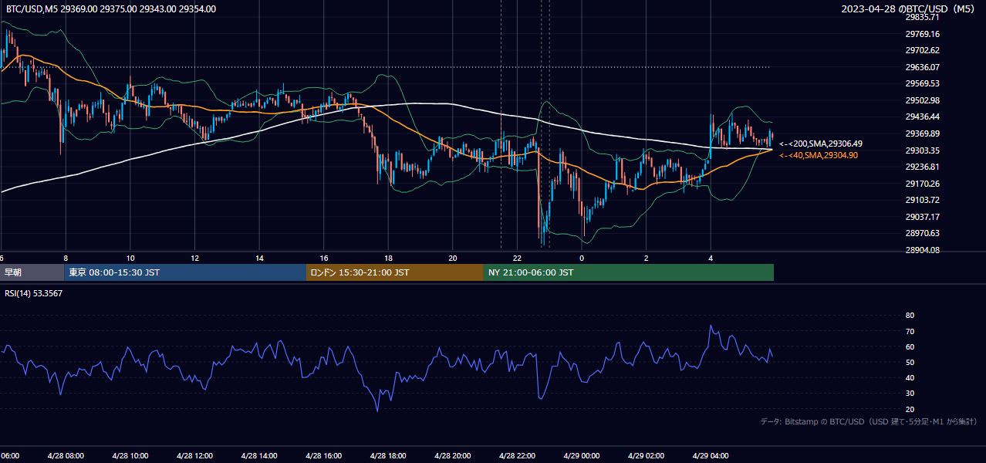Click the 4/29 00:00 date label
This screenshot has width=986, height=463.
pos(581,455)
